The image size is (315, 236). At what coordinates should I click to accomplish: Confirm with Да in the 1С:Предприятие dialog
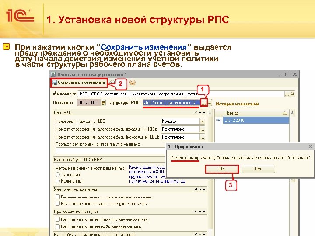click(222, 169)
